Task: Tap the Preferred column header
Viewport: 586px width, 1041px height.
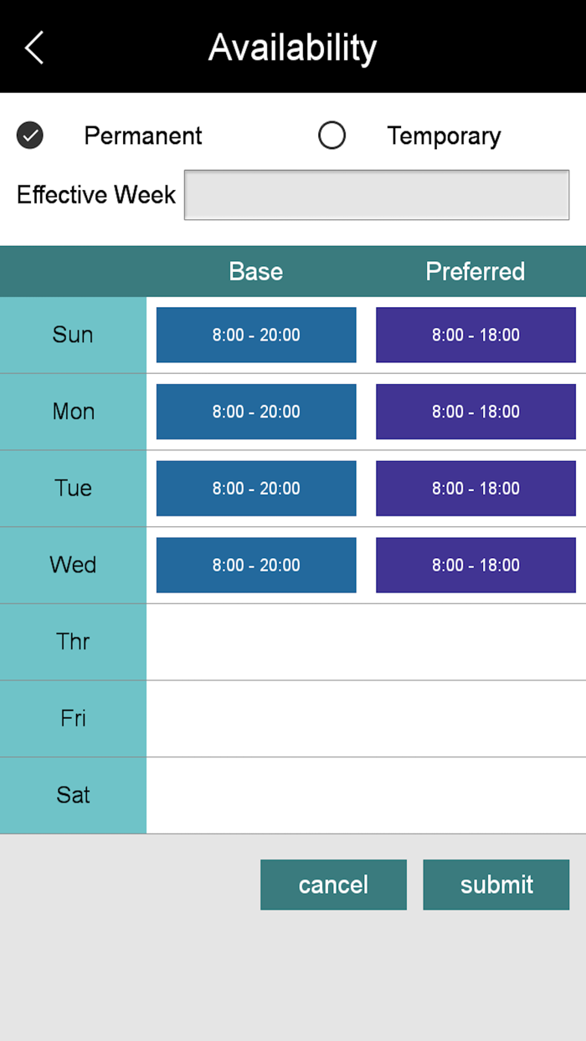Action: pos(475,271)
